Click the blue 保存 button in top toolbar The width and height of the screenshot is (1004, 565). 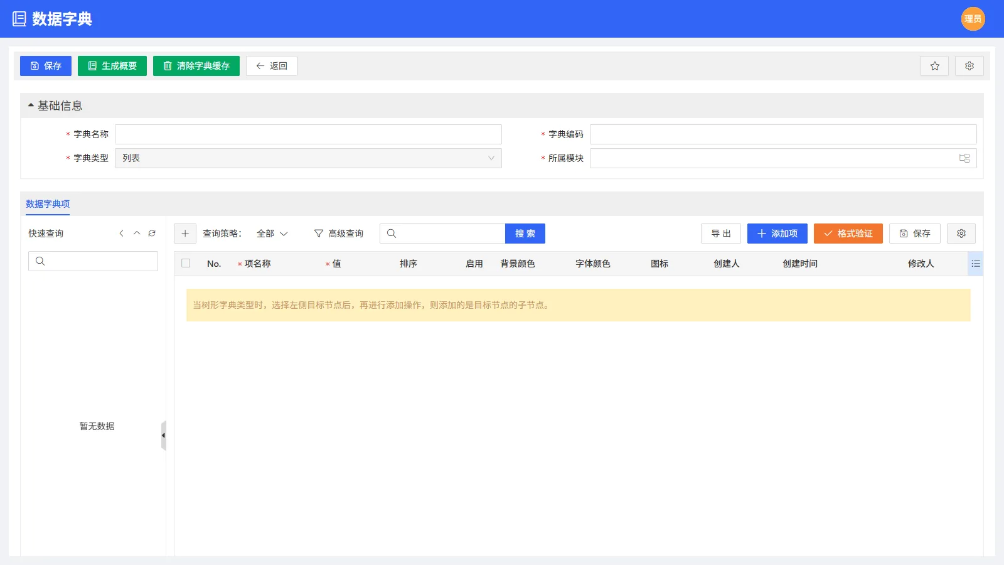click(x=46, y=66)
